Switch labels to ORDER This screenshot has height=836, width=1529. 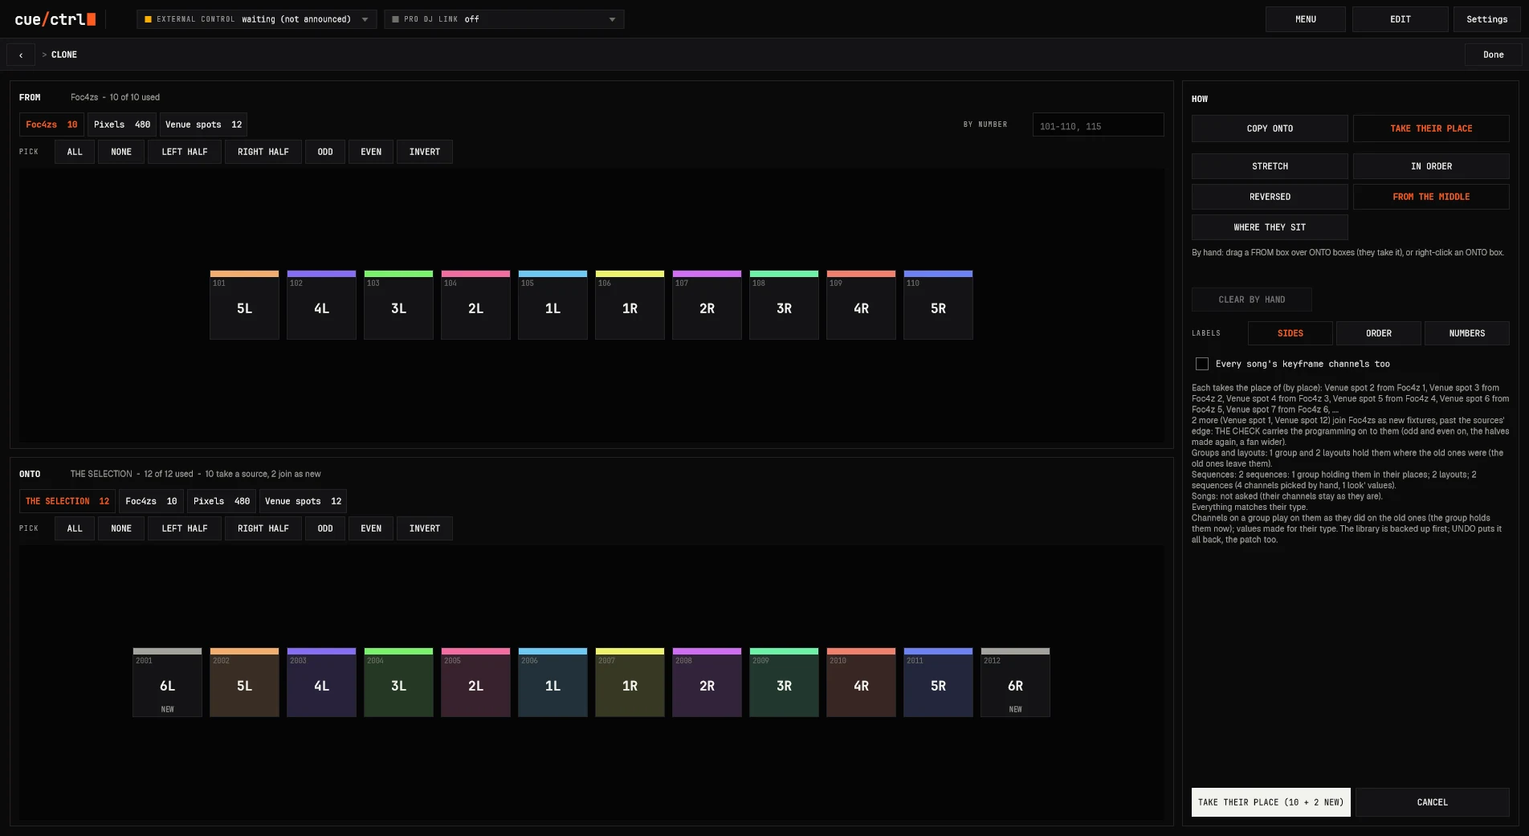[x=1379, y=333]
